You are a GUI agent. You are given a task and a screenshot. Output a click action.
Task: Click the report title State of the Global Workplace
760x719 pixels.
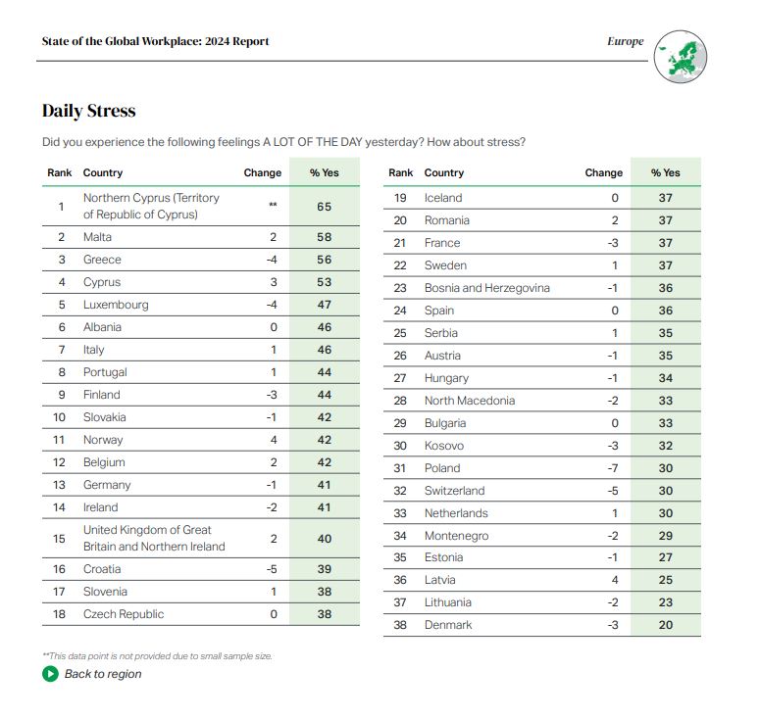coord(155,41)
